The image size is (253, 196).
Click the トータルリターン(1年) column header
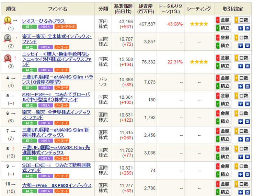pos(171,9)
